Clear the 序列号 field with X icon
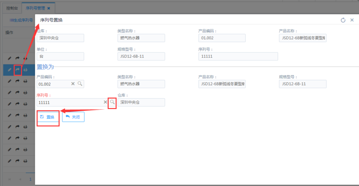Image resolution: width=359 pixels, height=186 pixels. tap(105, 102)
